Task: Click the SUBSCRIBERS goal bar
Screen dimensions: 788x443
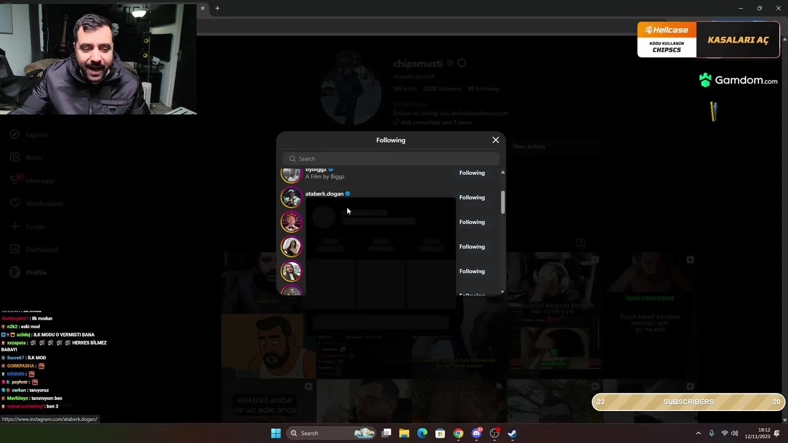Action: (x=688, y=402)
